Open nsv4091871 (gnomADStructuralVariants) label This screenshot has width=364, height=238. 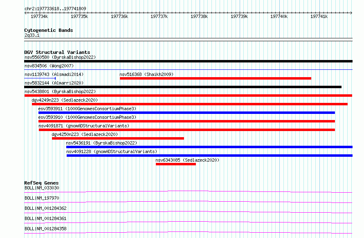(x=84, y=126)
